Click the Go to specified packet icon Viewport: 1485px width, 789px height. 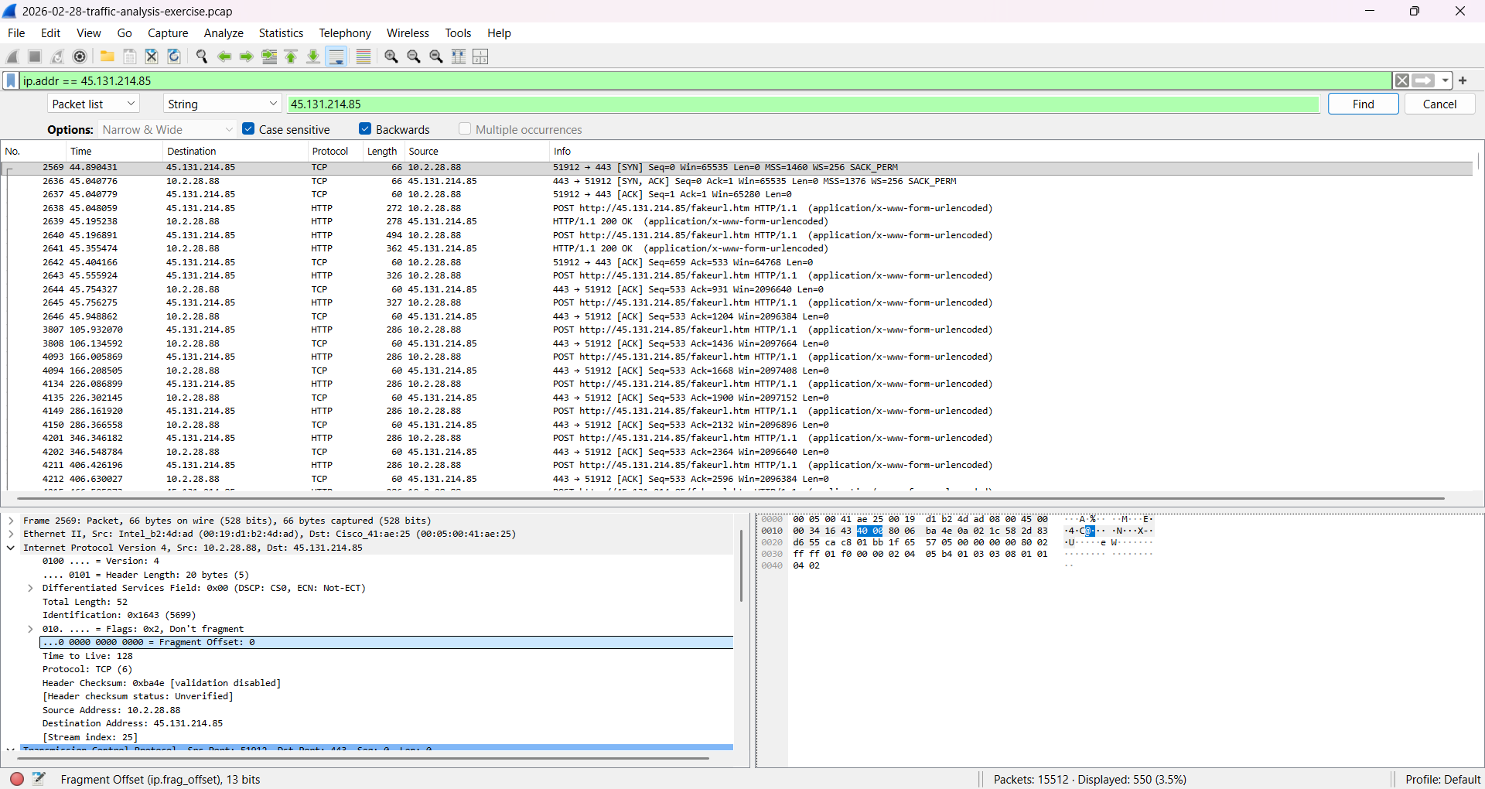click(x=269, y=56)
